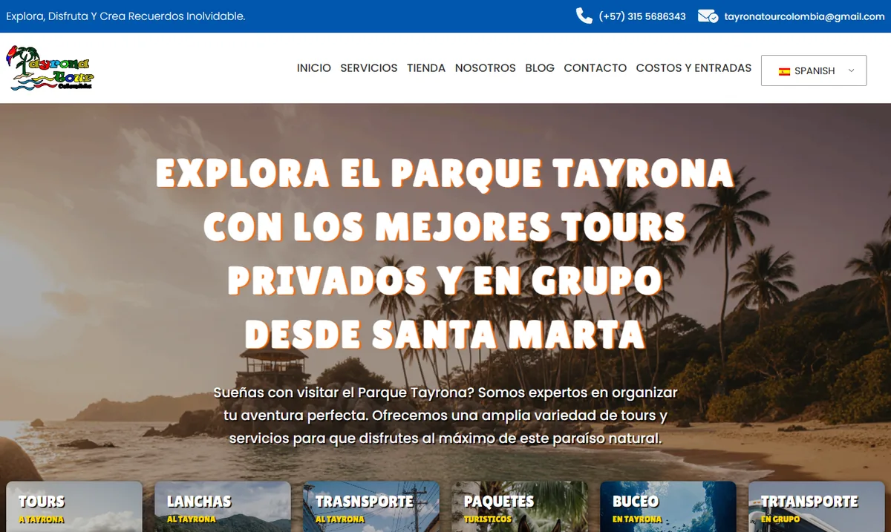Click the 'Sueñas con visitar el Parque Tayrona?' paragraph
Image resolution: width=891 pixels, height=532 pixels.
(446, 415)
